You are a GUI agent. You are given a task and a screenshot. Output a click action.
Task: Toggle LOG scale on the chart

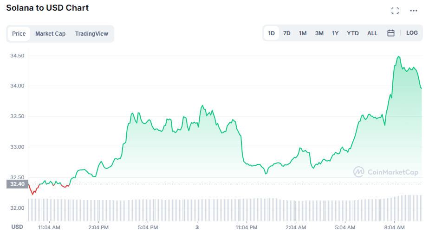[x=412, y=33]
